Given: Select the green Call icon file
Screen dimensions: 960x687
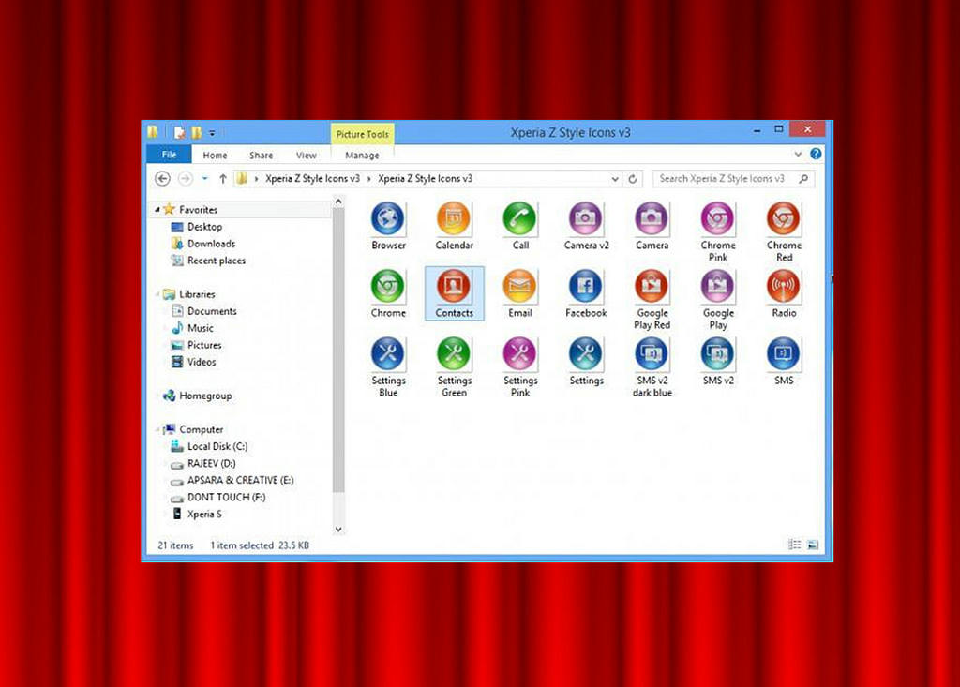Looking at the screenshot, I should click(x=519, y=227).
